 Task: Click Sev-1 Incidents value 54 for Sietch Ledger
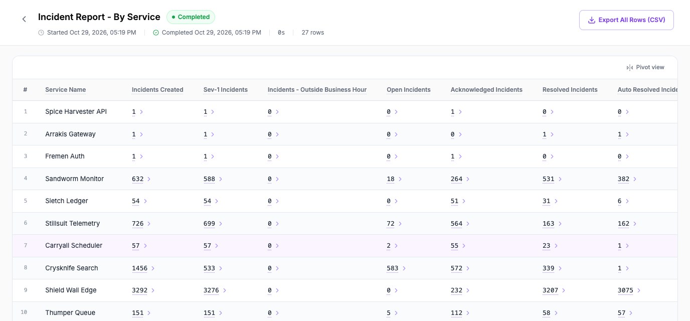point(208,201)
